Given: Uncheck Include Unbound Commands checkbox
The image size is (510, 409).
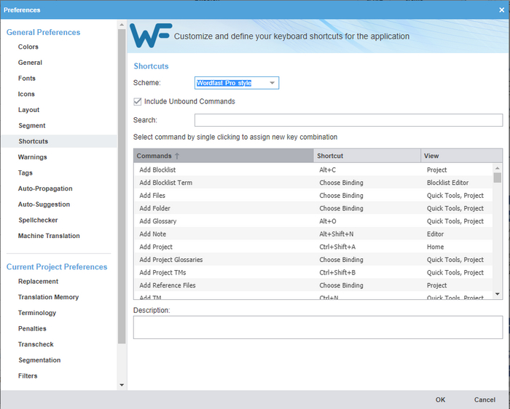Looking at the screenshot, I should click(138, 102).
